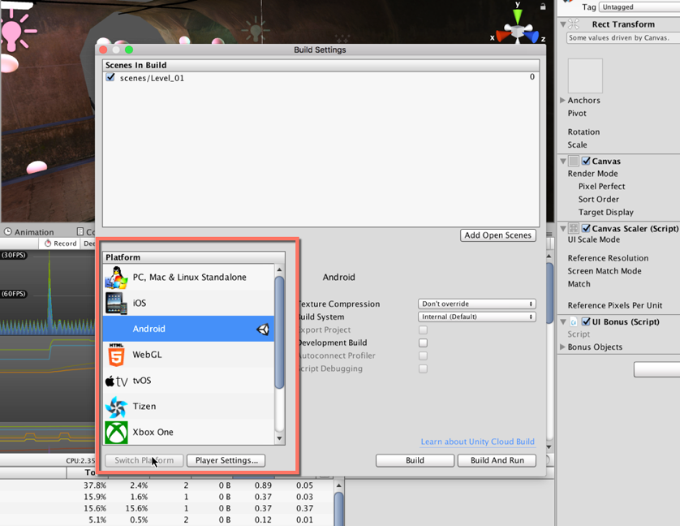This screenshot has height=526, width=680.
Task: Click the Canvas component icon
Action: pyautogui.click(x=574, y=161)
